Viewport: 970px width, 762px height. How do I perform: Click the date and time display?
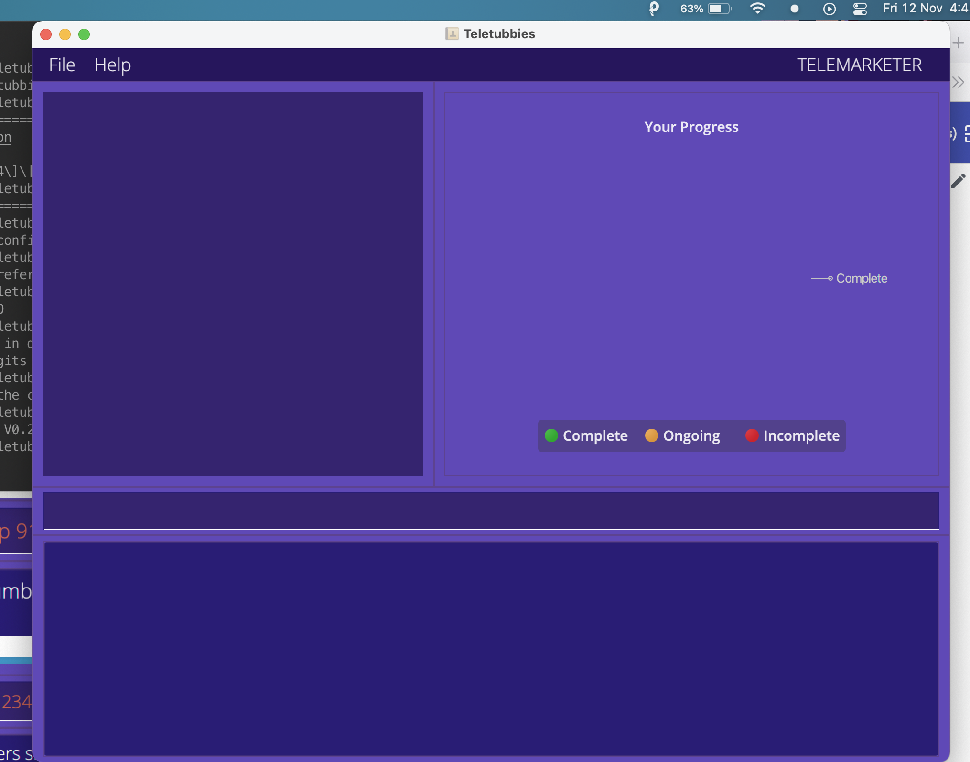[x=925, y=9]
